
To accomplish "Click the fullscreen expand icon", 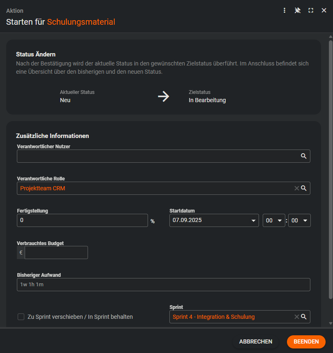I will click(x=311, y=10).
